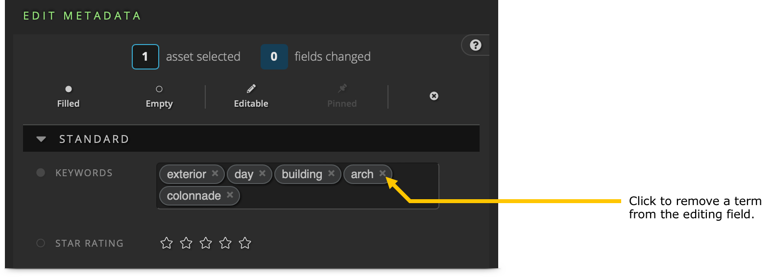Viewport: 774px width, 278px height.
Task: Click the fields changed counter box
Action: [x=274, y=57]
